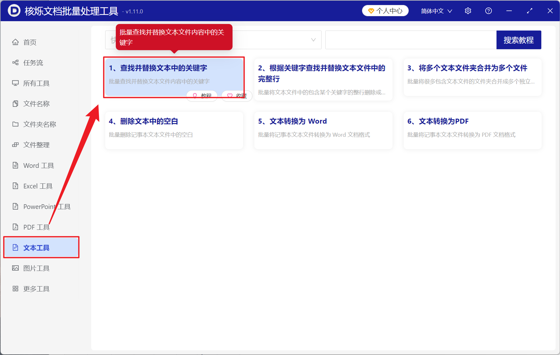Open the help question mark icon
The image size is (560, 355).
[488, 11]
